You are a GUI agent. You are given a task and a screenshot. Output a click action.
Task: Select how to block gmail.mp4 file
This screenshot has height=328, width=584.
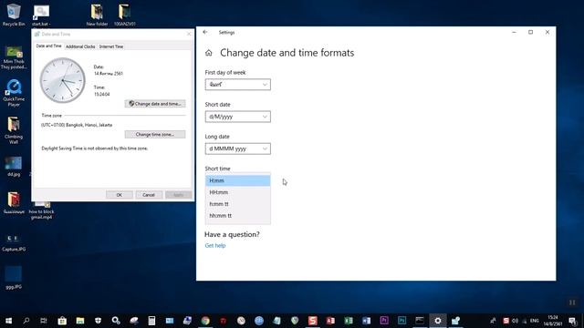[x=41, y=210]
